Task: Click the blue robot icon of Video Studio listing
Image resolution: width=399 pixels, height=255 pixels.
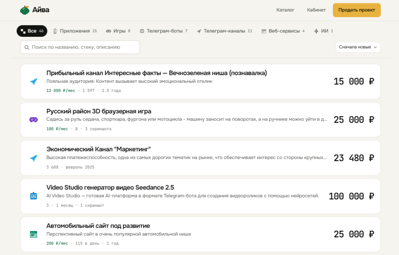Action: coord(33,196)
